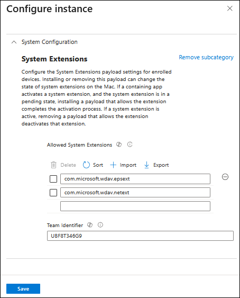
Task: Click the com.microsoft.wdav.netext text field
Action: point(135,193)
